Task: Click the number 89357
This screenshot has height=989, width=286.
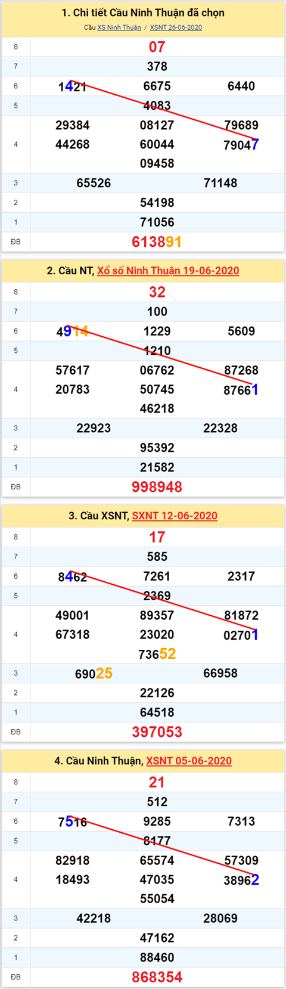Action: point(157,615)
